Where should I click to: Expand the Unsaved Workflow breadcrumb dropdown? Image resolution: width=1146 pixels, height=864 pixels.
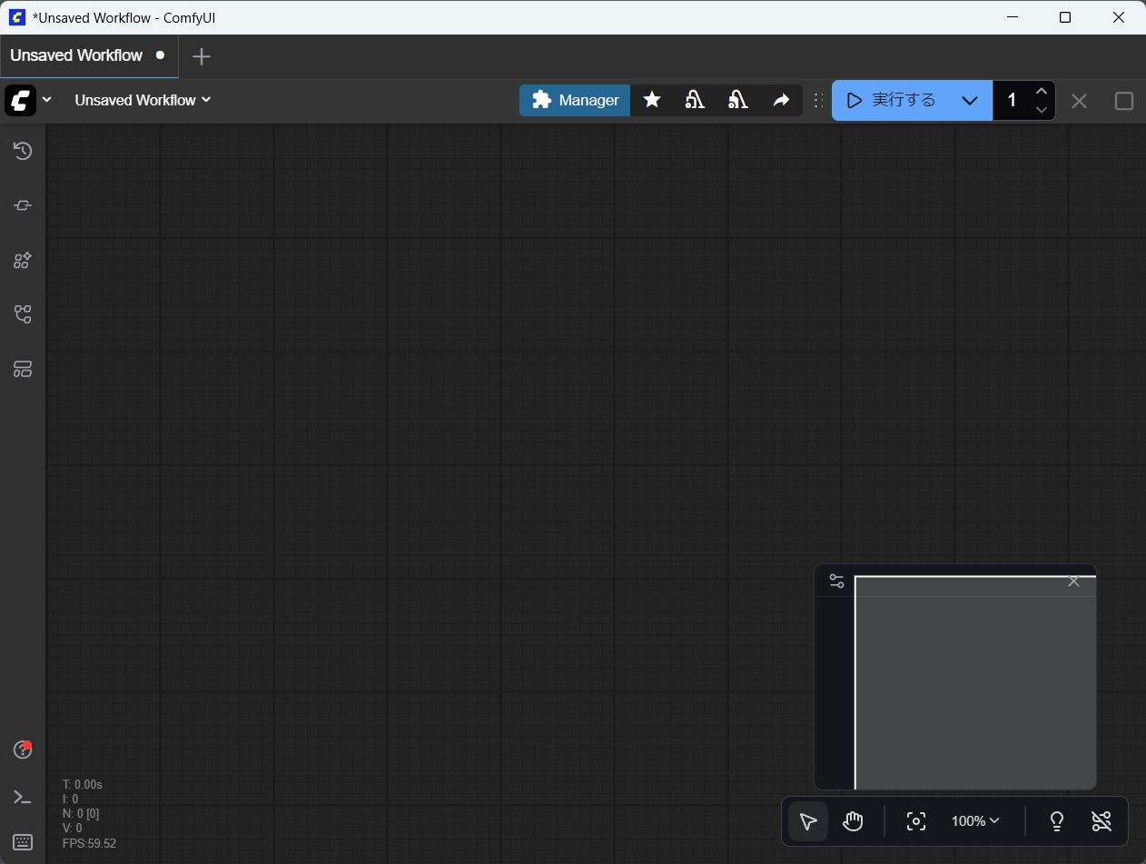point(143,100)
